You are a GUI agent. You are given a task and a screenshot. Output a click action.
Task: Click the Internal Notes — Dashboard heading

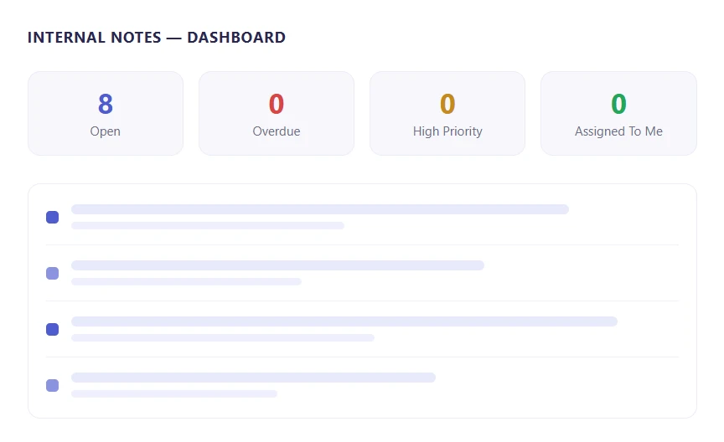pyautogui.click(x=157, y=38)
